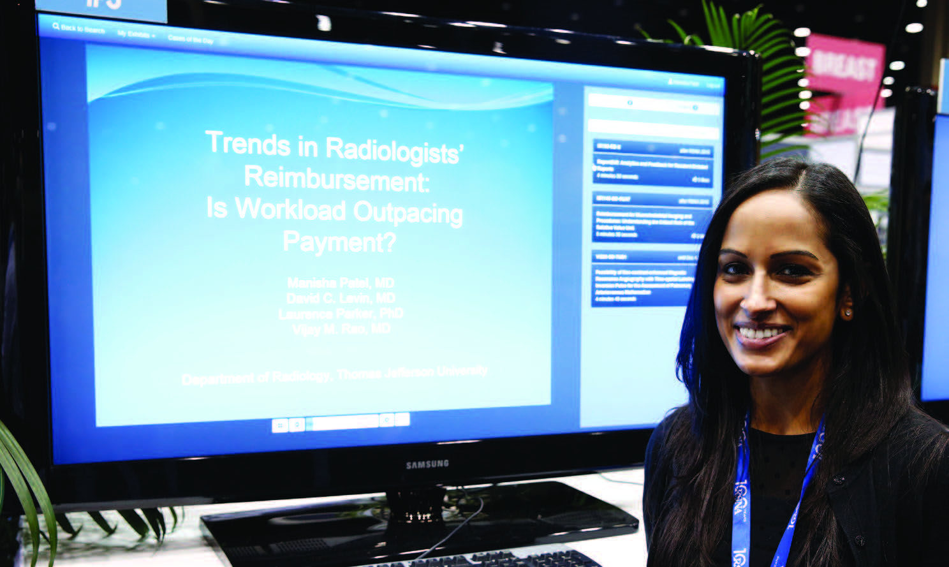Click the previous slide button beside grid icon
This screenshot has height=567, width=949.
click(x=297, y=424)
